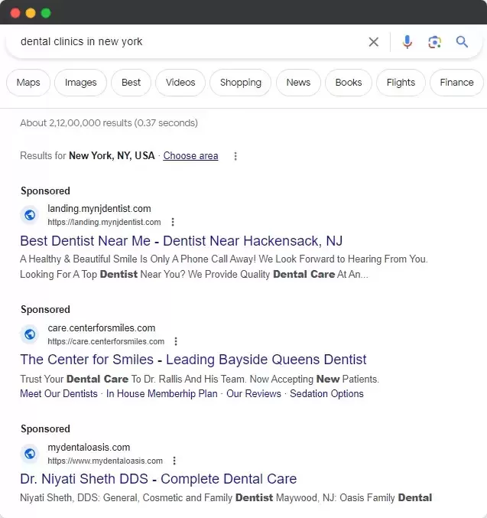Switch to the Books filter
The width and height of the screenshot is (487, 518).
349,83
